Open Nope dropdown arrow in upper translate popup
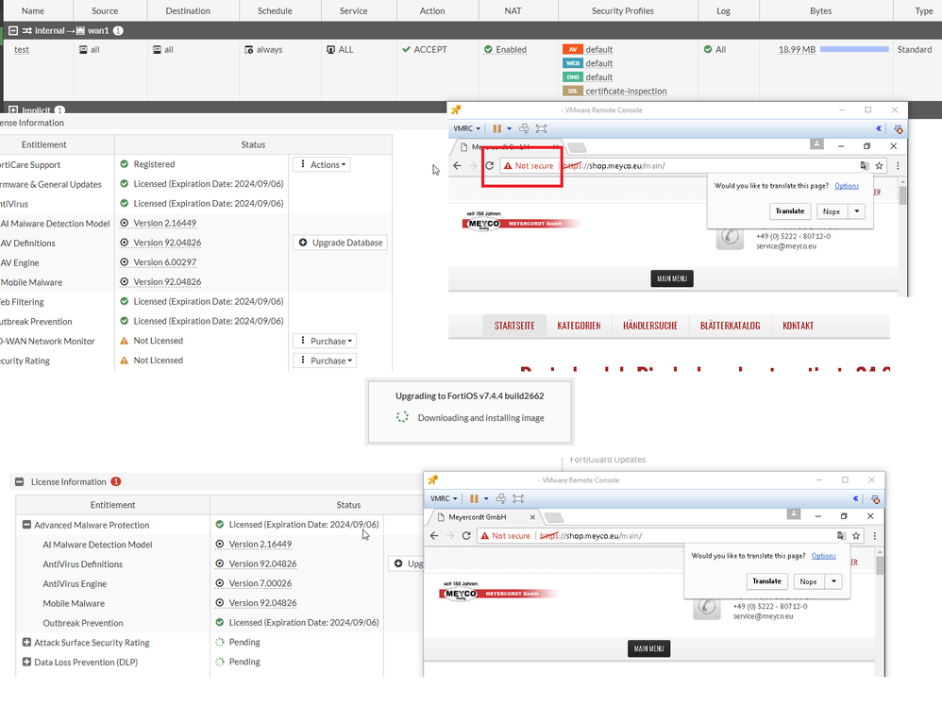 tap(857, 211)
